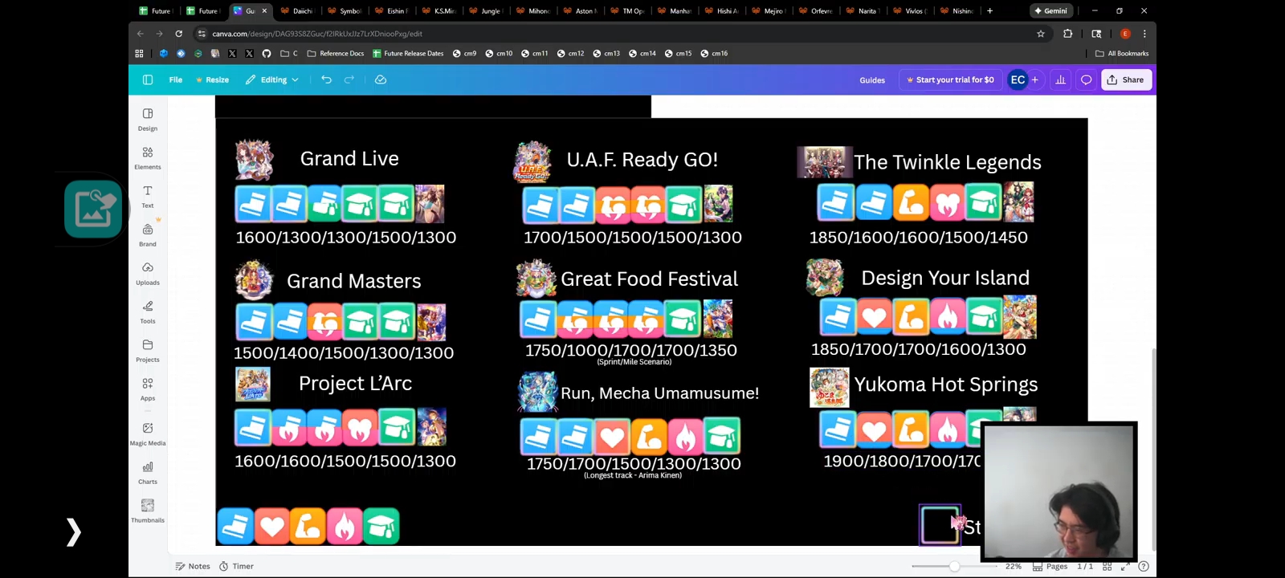Screen dimensions: 1285x578
Task: Open the Pages view button
Action: 1050,566
